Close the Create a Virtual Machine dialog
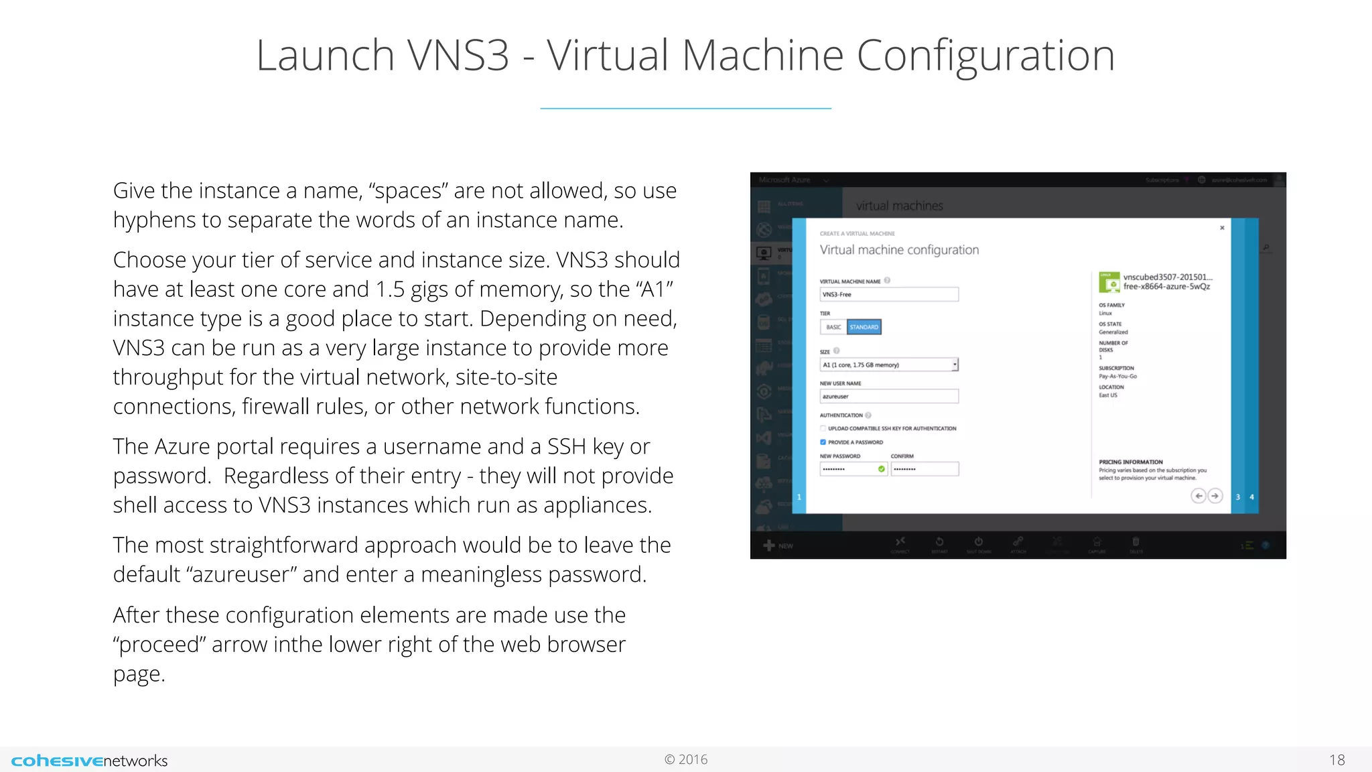This screenshot has height=772, width=1372. (x=1222, y=228)
